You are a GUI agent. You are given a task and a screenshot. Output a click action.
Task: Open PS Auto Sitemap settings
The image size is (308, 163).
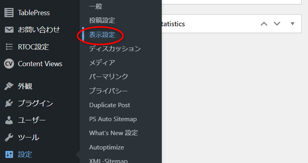(113, 119)
